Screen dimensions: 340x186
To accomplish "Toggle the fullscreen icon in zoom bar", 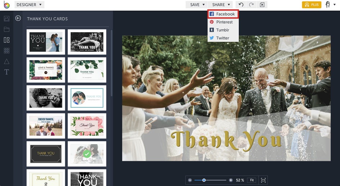I will (263, 180).
